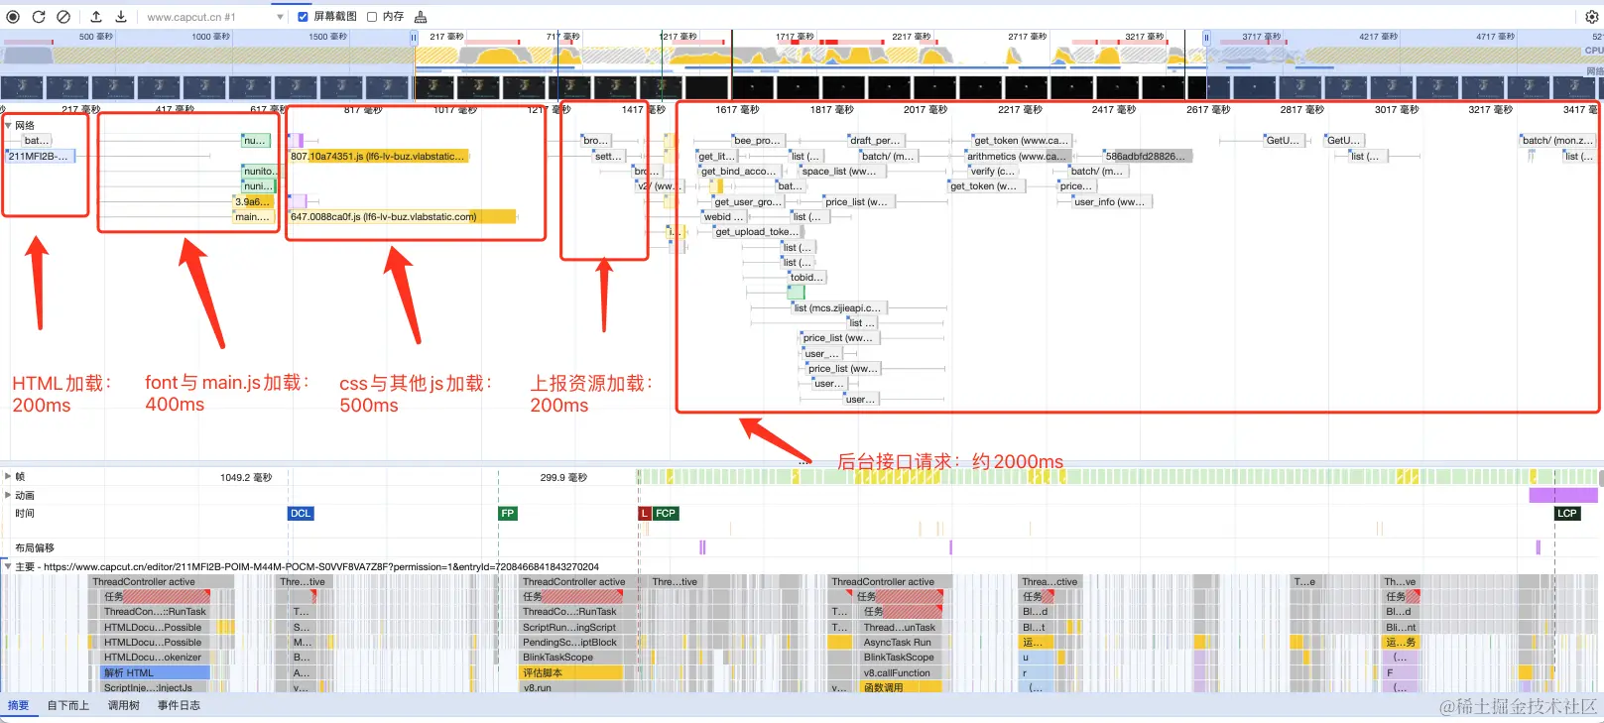The width and height of the screenshot is (1604, 723).
Task: Select the arithmetics (www.ca... request
Action: coord(1018,157)
